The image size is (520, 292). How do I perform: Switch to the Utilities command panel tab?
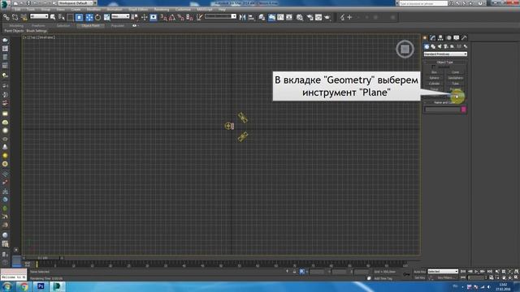(464, 38)
